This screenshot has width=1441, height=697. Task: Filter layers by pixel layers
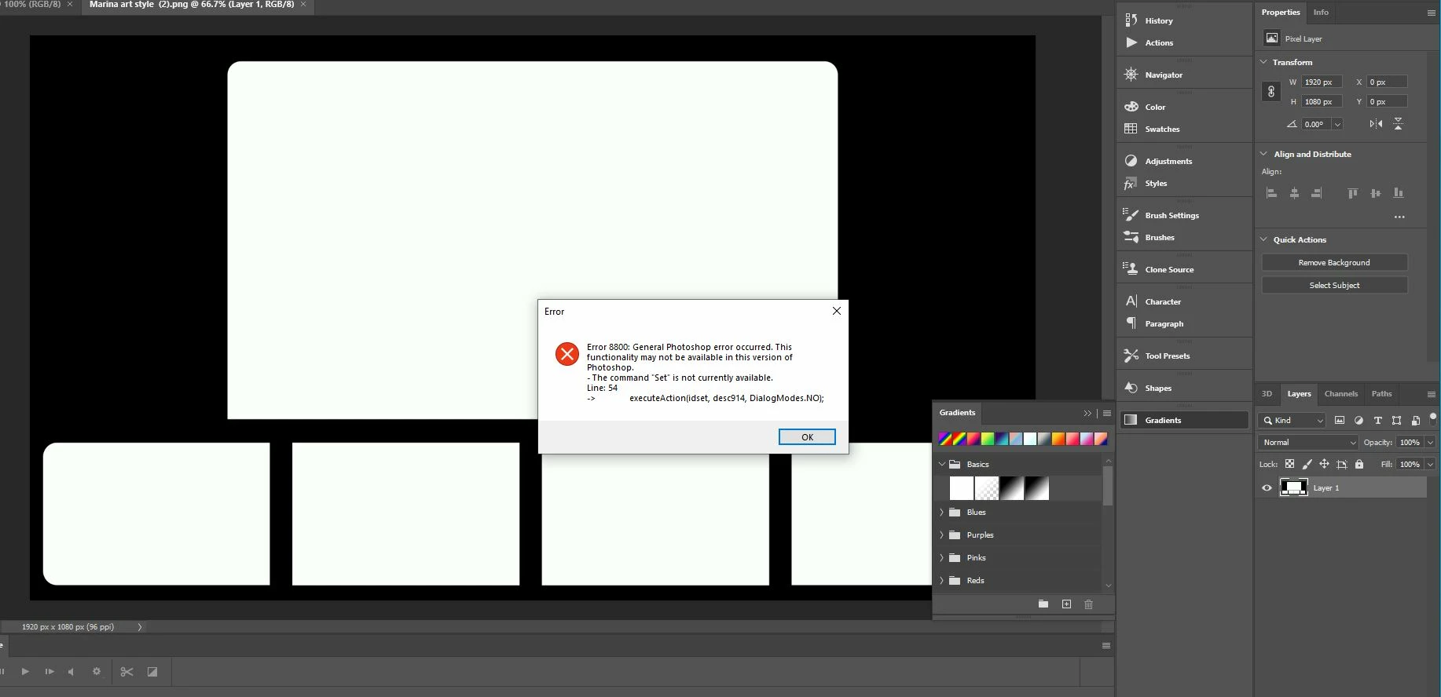pyautogui.click(x=1340, y=421)
